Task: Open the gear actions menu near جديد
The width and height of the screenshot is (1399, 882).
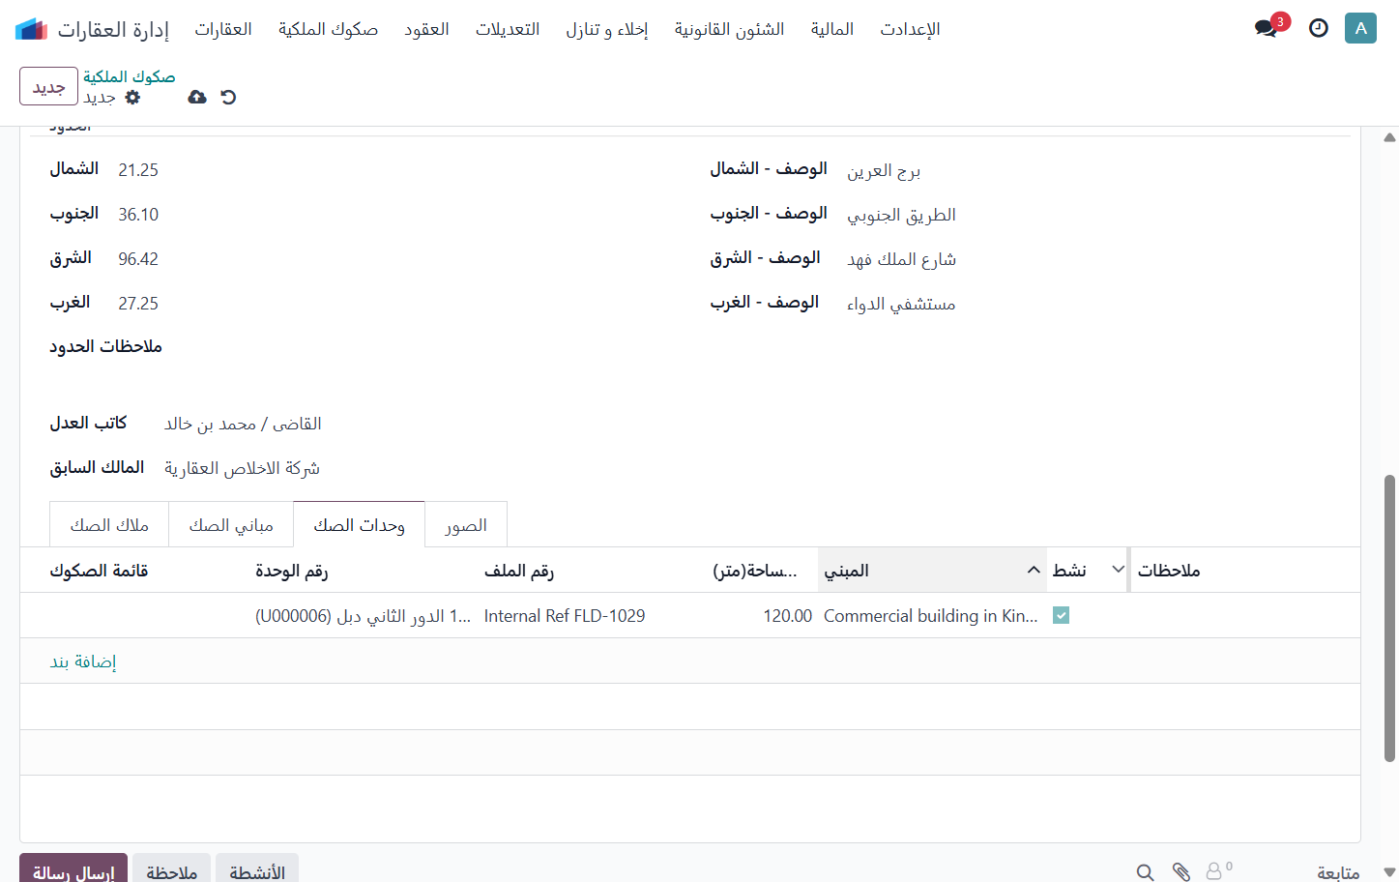Action: (x=133, y=98)
